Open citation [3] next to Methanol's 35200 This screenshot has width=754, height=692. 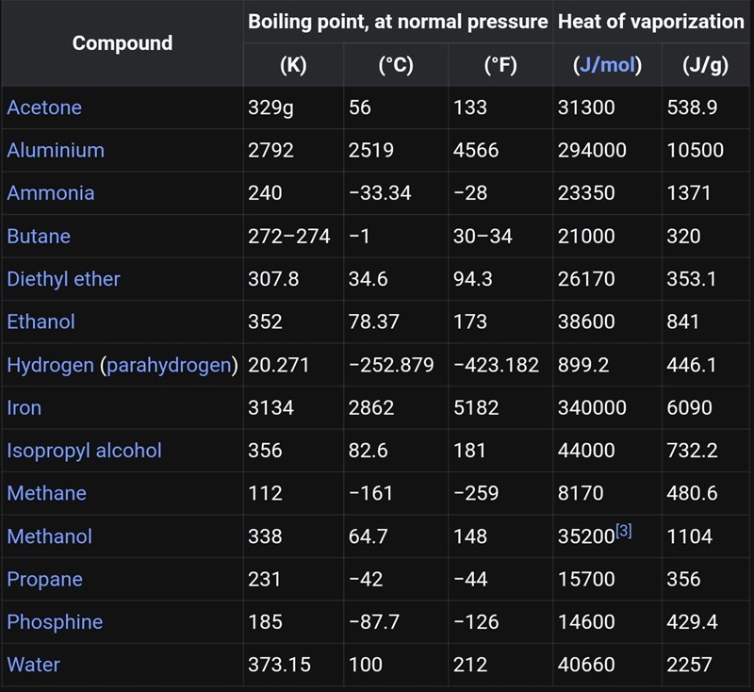click(623, 532)
